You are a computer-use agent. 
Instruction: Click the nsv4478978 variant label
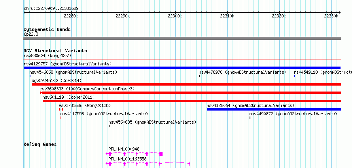pyautogui.click(x=242, y=72)
